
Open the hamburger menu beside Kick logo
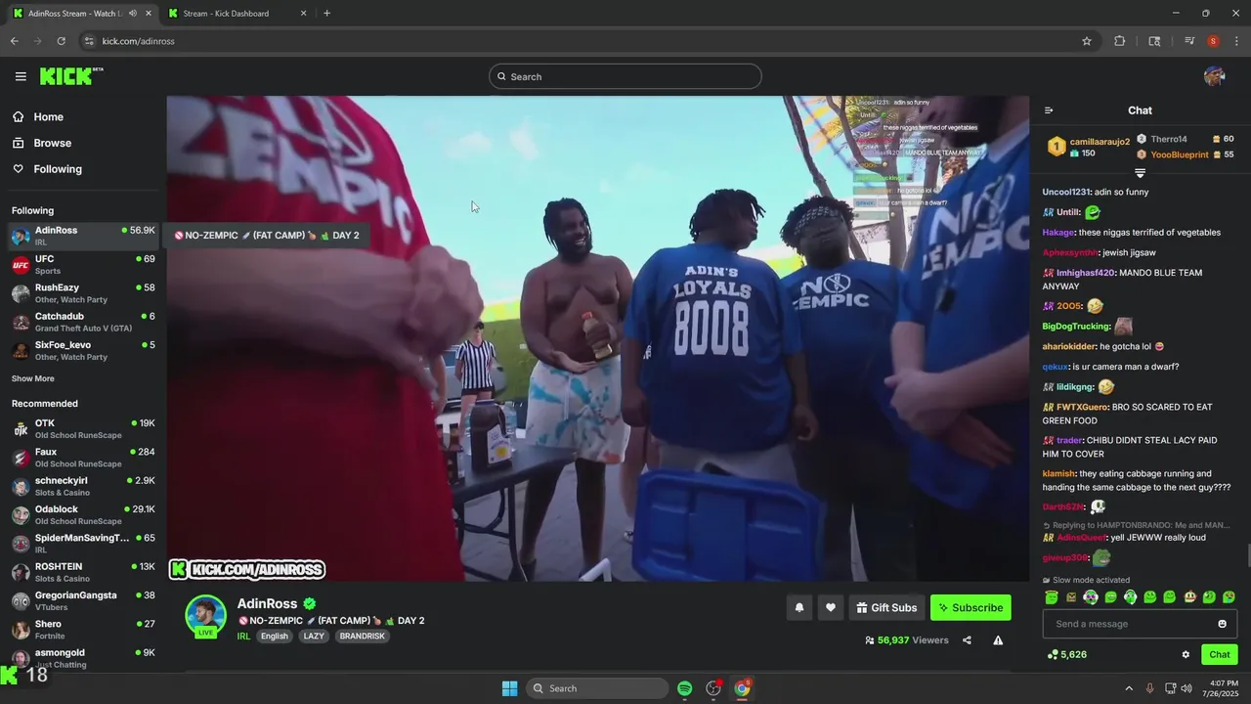coord(21,76)
